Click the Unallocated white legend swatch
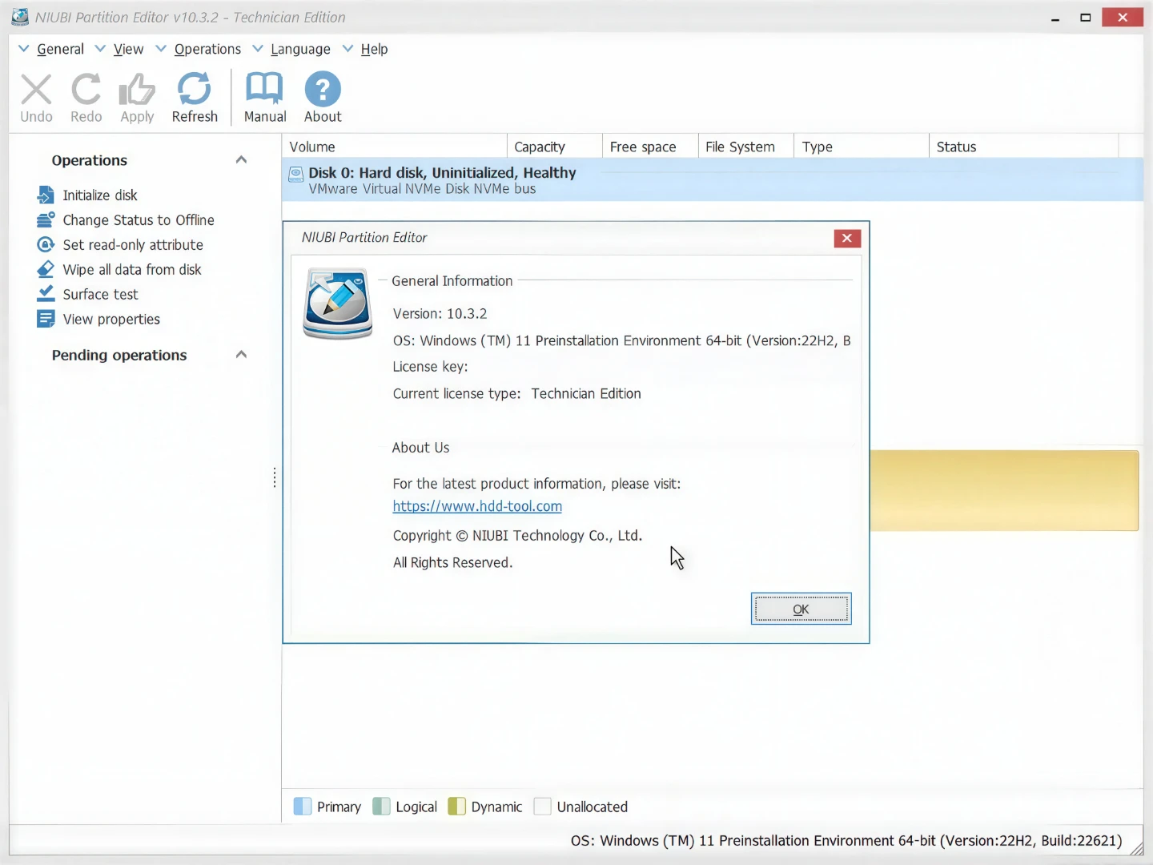The image size is (1153, 865). point(542,807)
